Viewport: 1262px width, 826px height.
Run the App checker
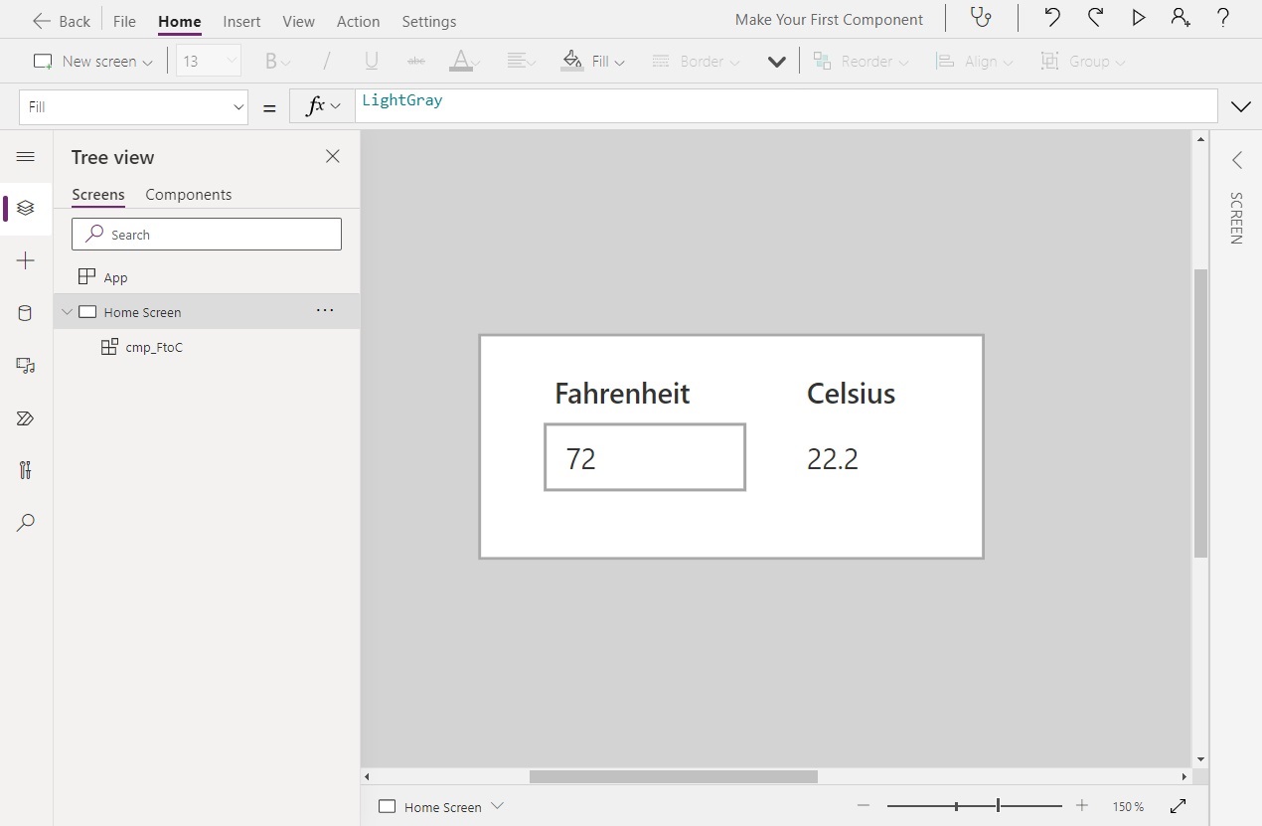tap(982, 18)
